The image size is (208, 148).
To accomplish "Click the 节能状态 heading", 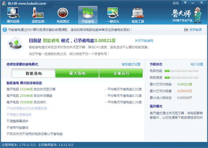I will coord(156,64).
